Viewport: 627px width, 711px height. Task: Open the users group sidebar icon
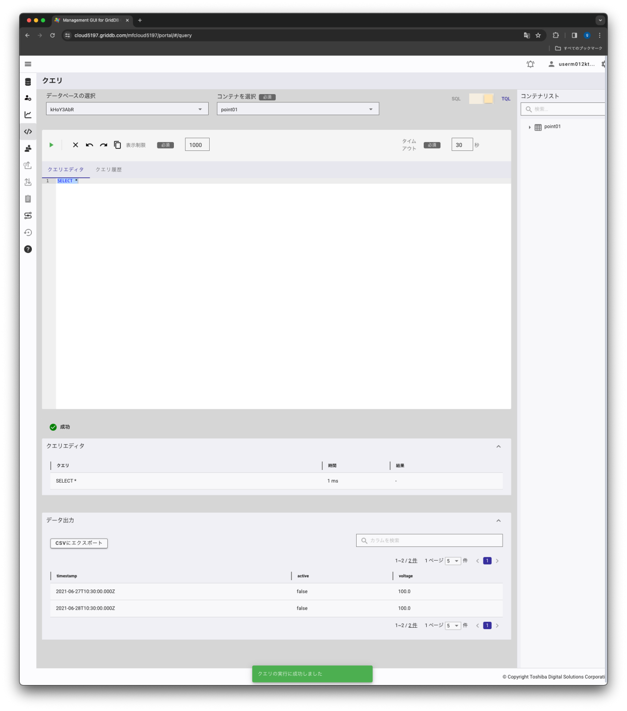pyautogui.click(x=28, y=148)
